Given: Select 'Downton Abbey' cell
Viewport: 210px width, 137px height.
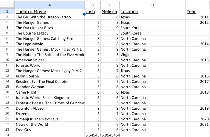Looking at the screenshot, I should pos(50,108).
